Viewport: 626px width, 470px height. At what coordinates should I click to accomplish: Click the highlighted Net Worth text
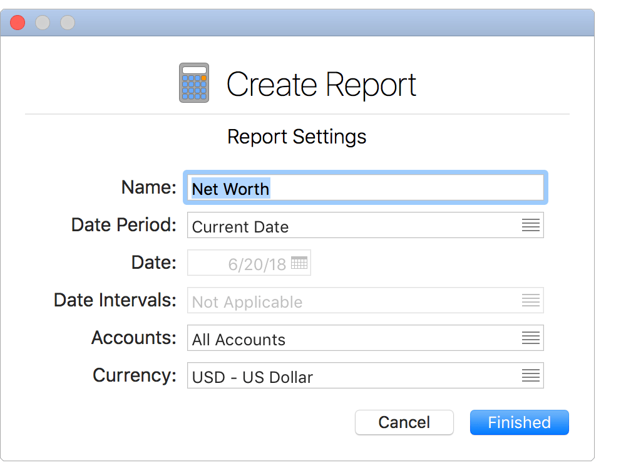pyautogui.click(x=230, y=189)
